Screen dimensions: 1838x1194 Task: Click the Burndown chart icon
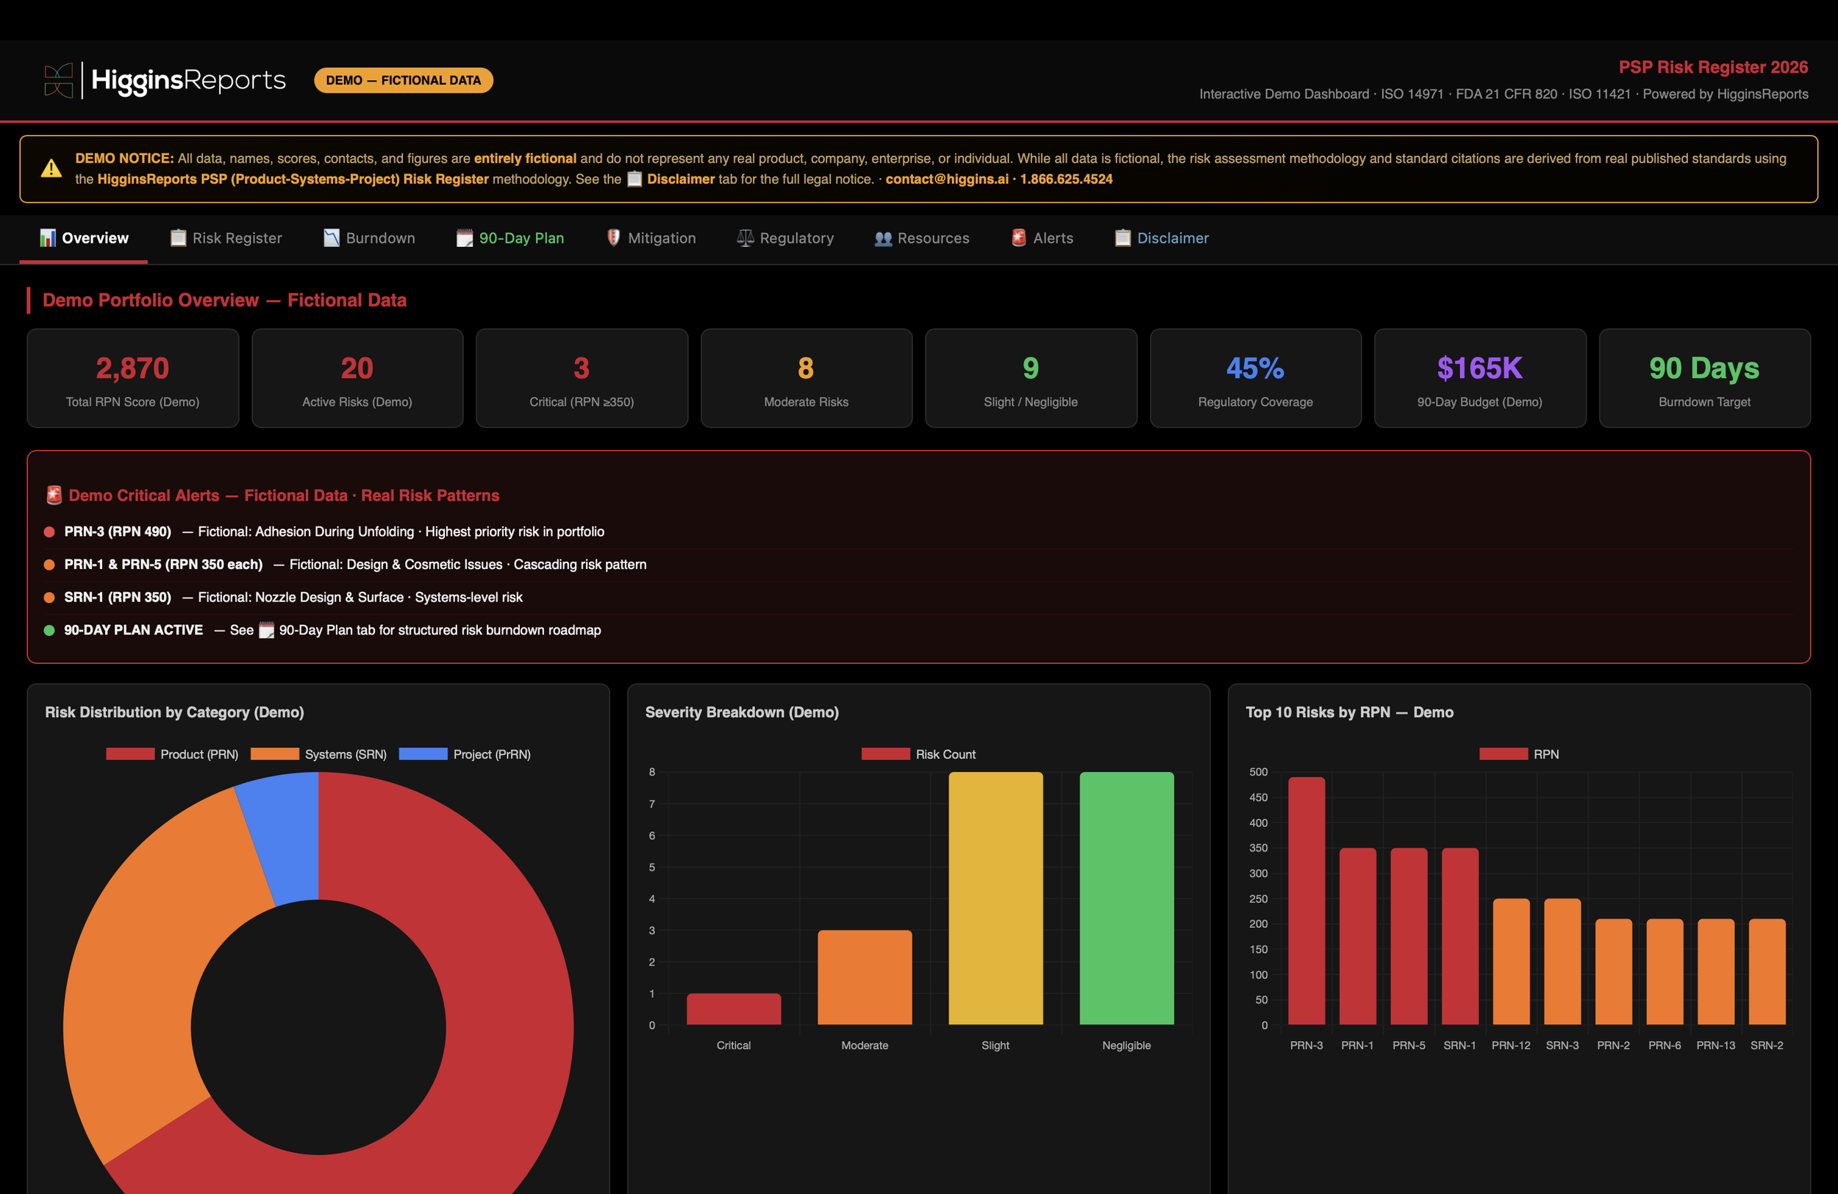[332, 238]
